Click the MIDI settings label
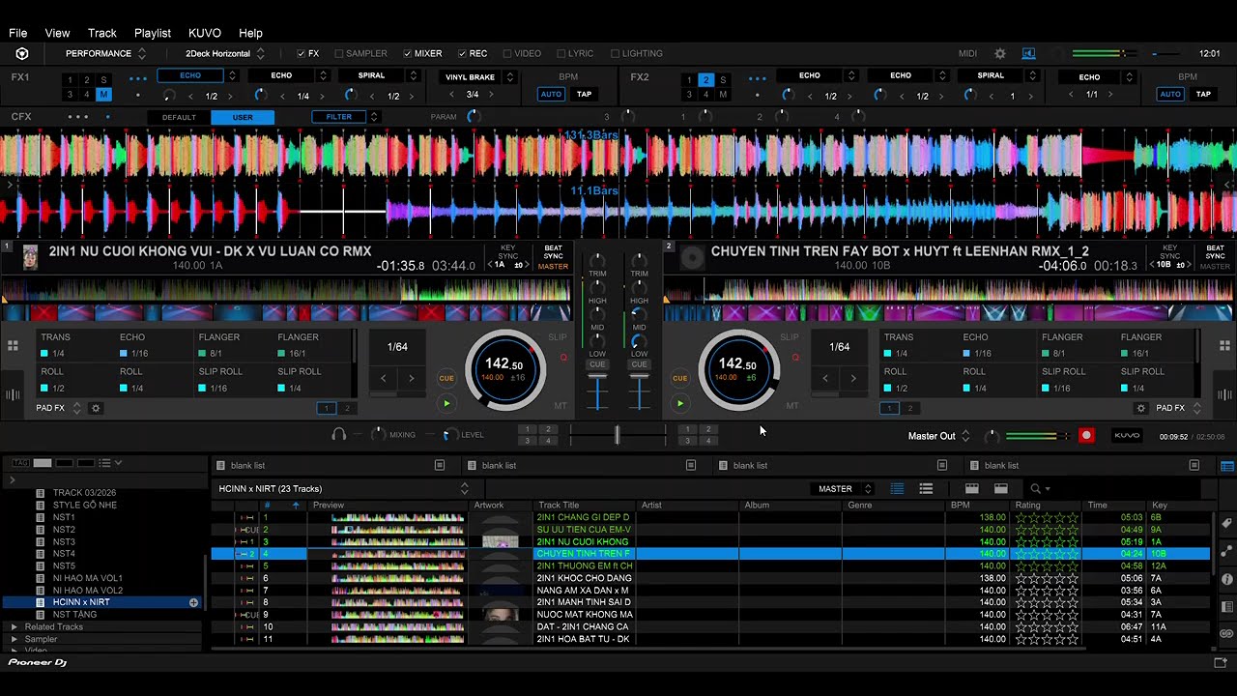 967,53
